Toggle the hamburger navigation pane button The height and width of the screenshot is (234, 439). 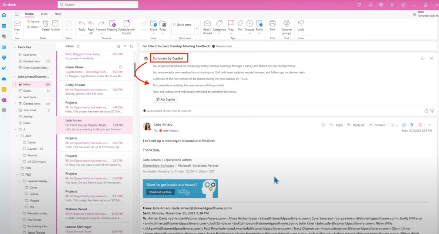17,14
